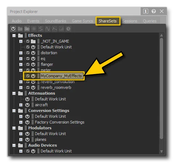Click the Work Unit filter icon in toolbar
The width and height of the screenshot is (174, 164).
pyautogui.click(x=13, y=29)
